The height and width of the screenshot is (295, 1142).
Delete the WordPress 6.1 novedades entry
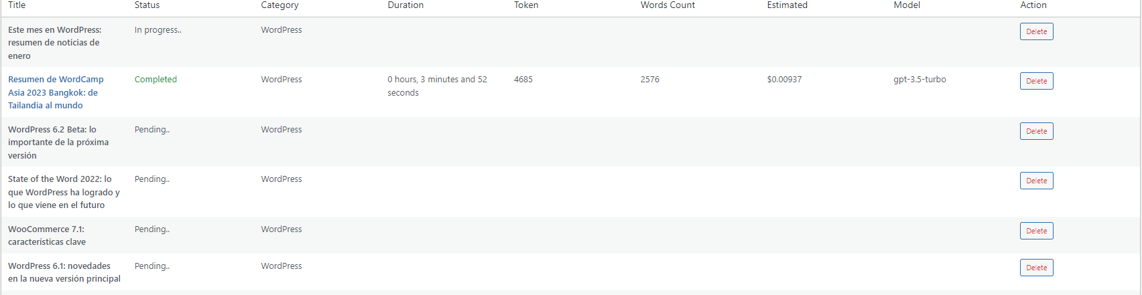pos(1036,268)
